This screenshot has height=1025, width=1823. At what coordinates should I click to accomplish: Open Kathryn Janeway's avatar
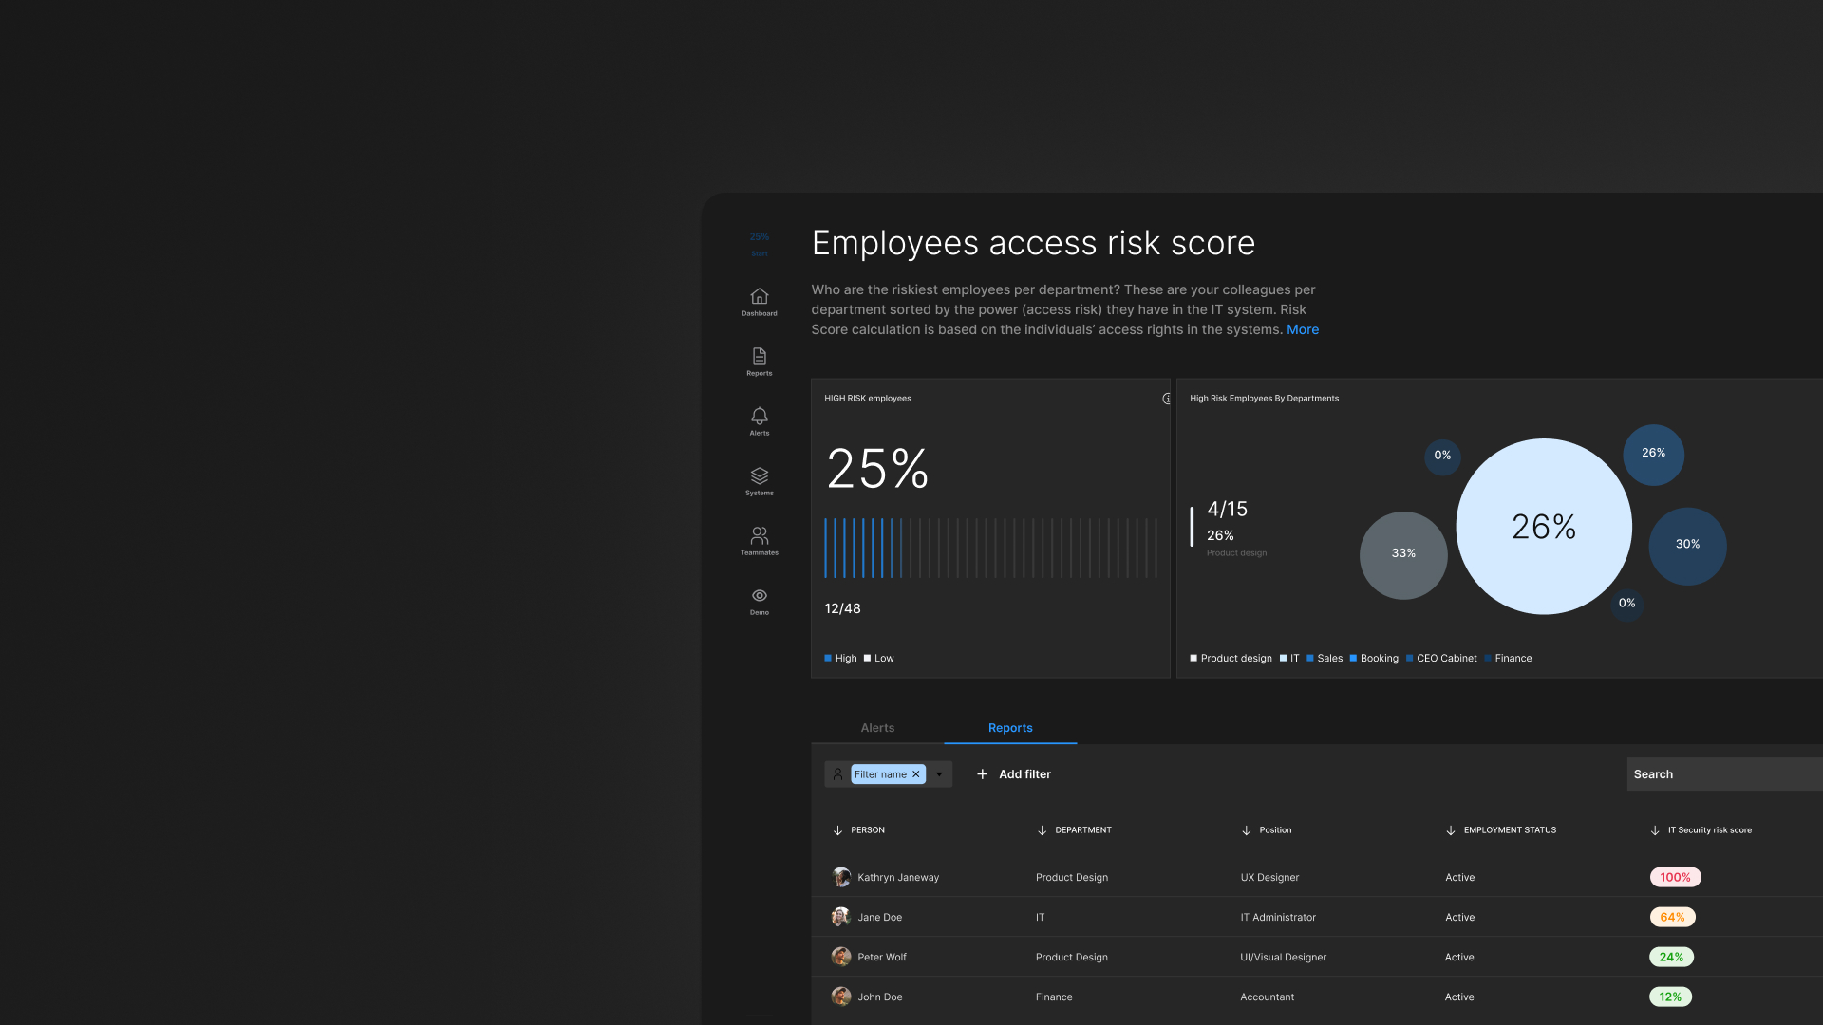click(841, 877)
